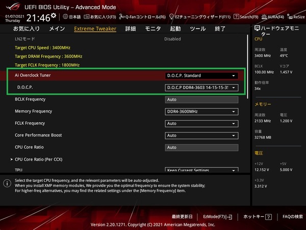The width and height of the screenshot is (306, 230).
Task: Open clock settings via gear icon
Action: (54, 15)
